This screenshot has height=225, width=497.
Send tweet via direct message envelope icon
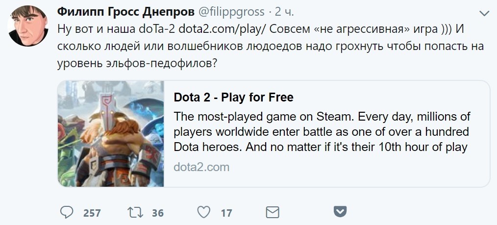click(273, 212)
